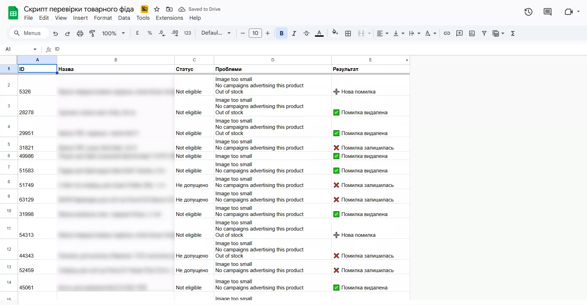Expand the Name box dropdown arrow
This screenshot has width=587, height=305.
[35, 50]
